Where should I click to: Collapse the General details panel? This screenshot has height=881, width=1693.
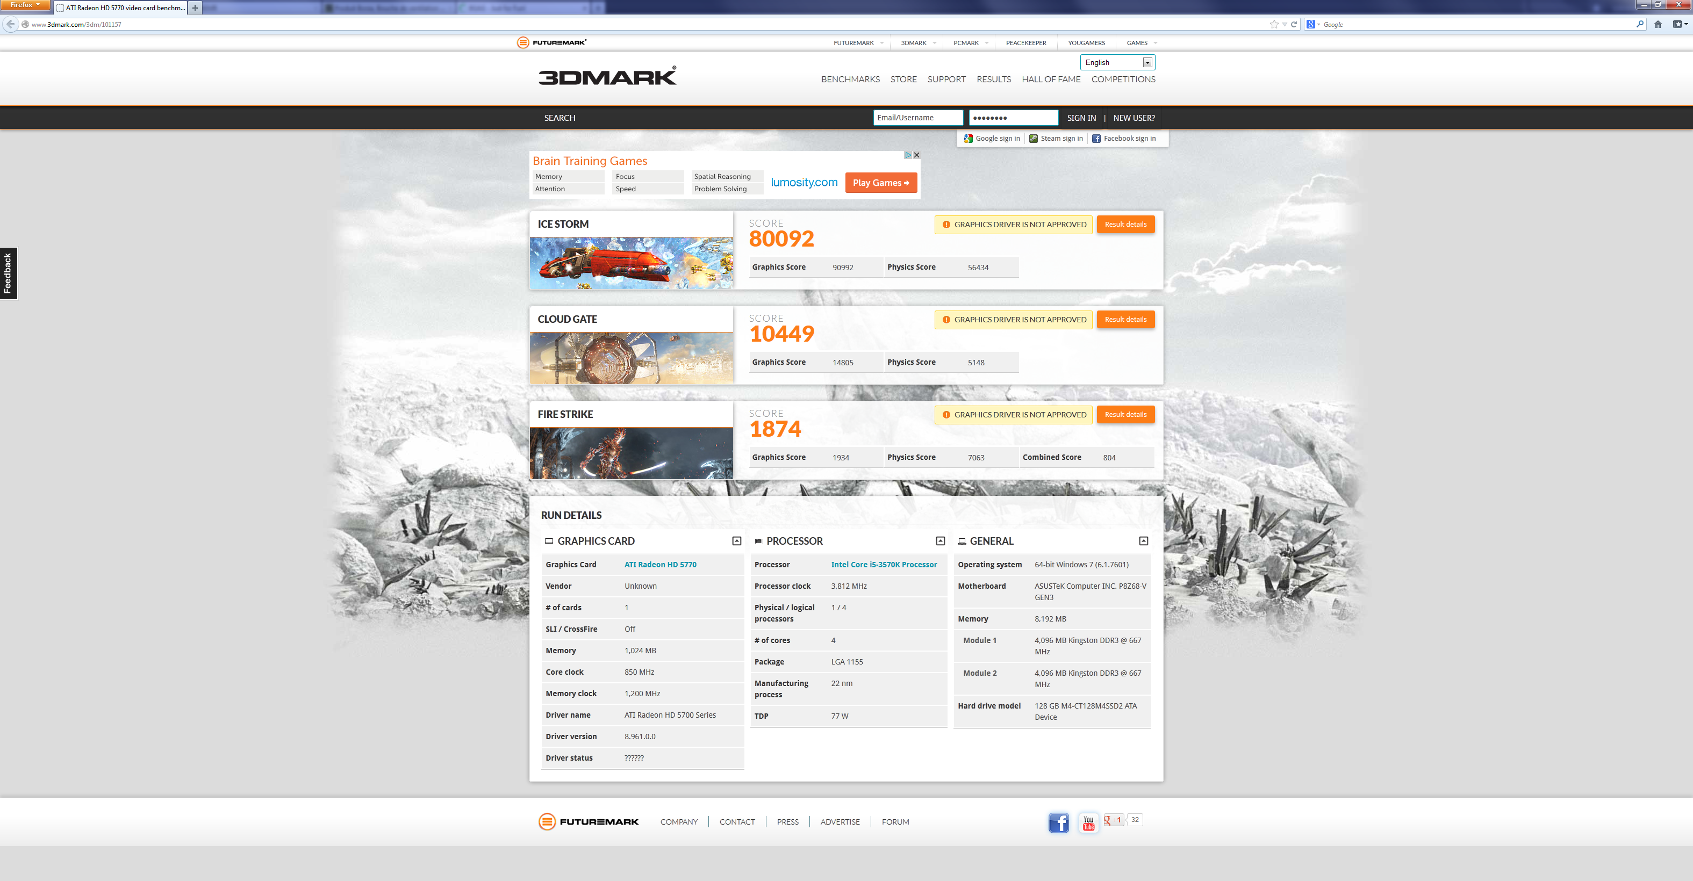click(x=1143, y=541)
